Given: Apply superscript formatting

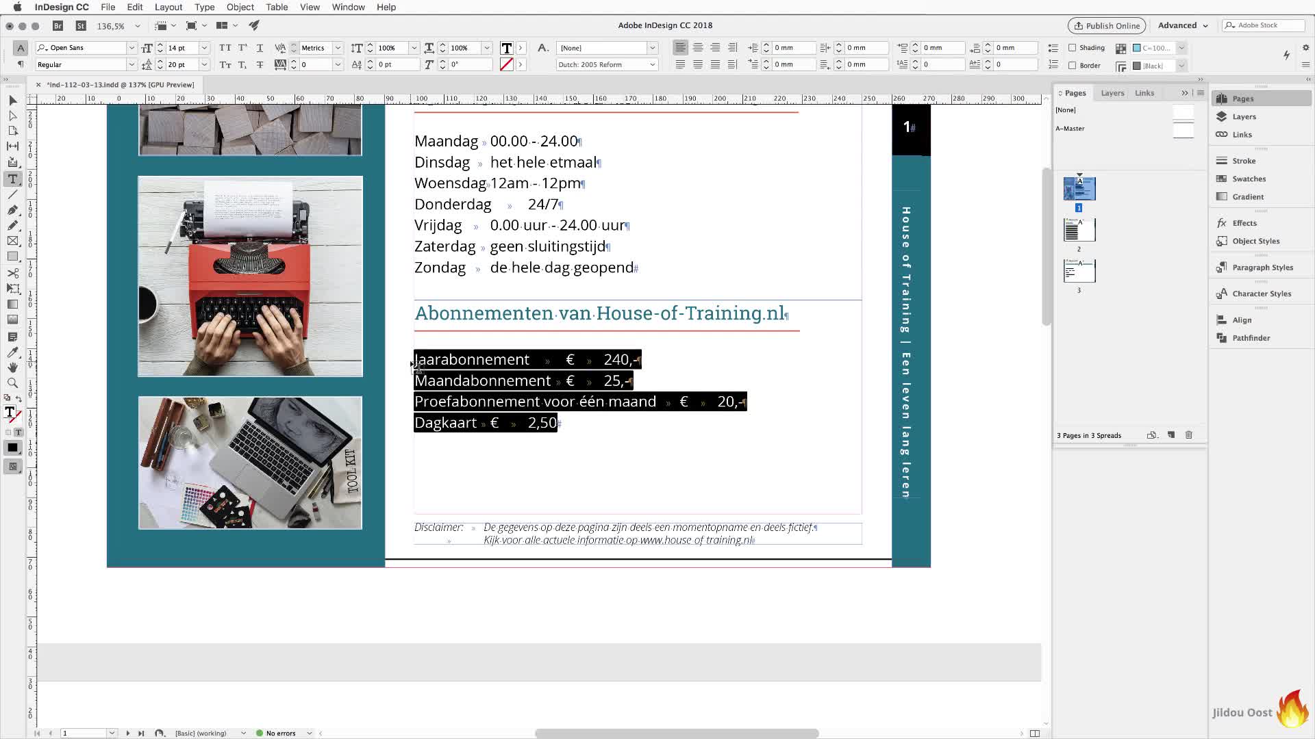Looking at the screenshot, I should tap(242, 48).
